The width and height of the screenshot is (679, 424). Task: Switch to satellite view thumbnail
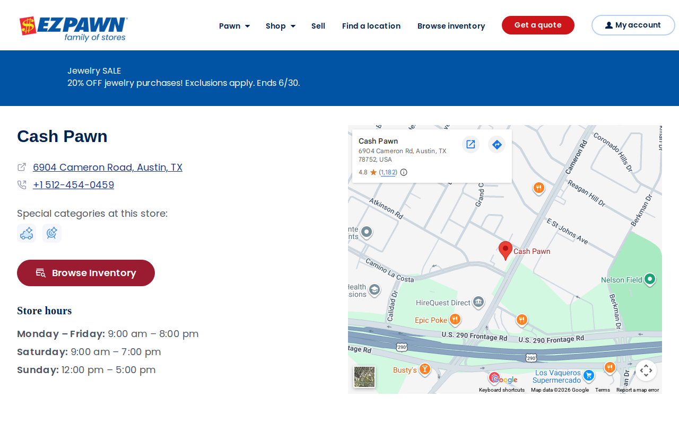[364, 377]
